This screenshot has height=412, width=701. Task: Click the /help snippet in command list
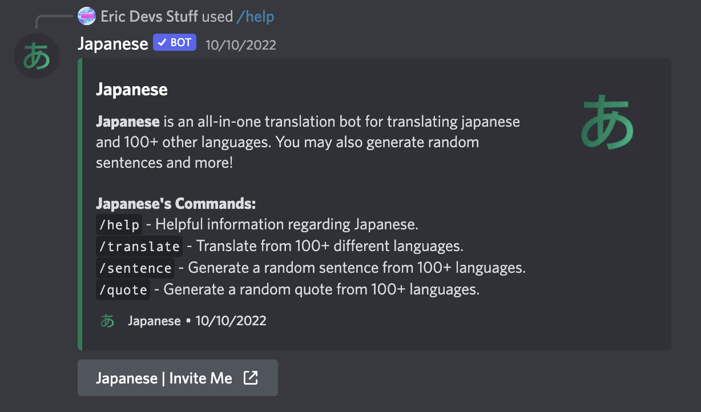119,224
